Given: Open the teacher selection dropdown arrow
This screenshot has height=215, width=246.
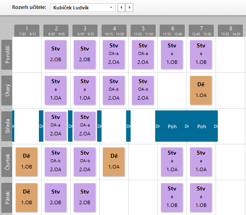Looking at the screenshot, I should point(111,8).
